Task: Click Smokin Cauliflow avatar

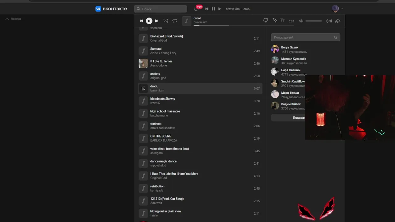Action: click(275, 83)
